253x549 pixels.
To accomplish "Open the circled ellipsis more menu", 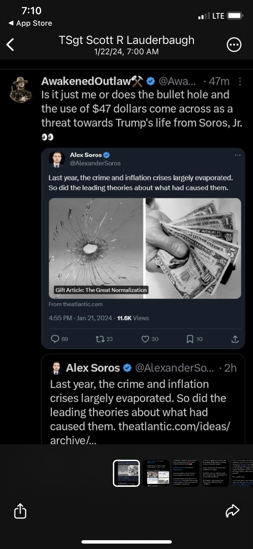I will [x=234, y=45].
